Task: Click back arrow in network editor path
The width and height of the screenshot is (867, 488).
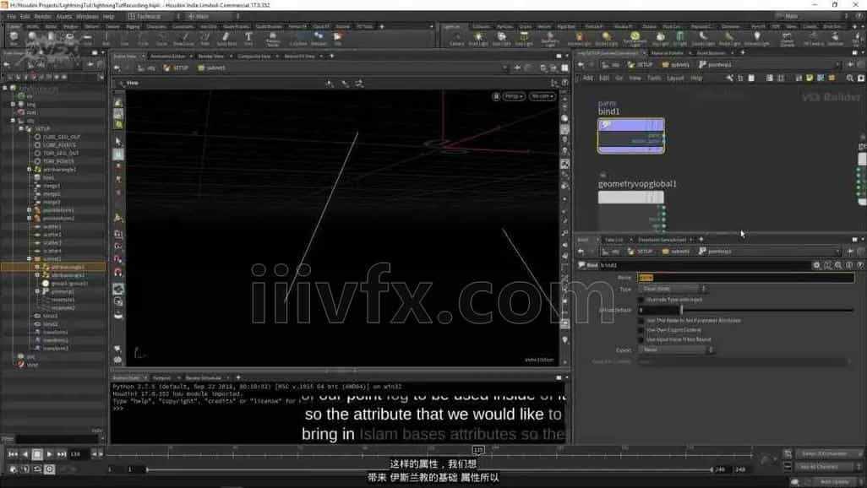Action: coord(581,65)
